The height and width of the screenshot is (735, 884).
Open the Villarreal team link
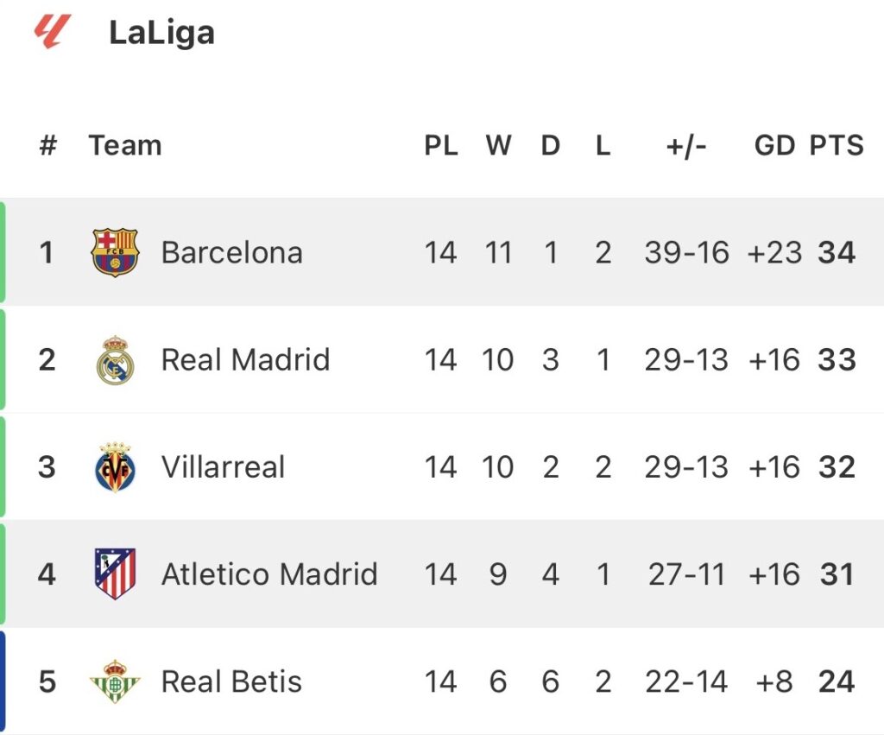tap(223, 467)
